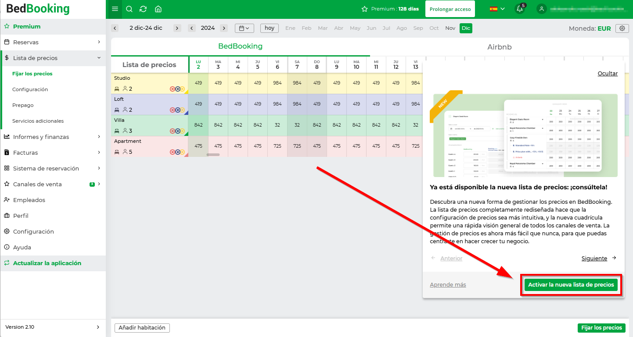Click the refresh sync icon
Viewport: 633px width, 337px height.
[143, 9]
